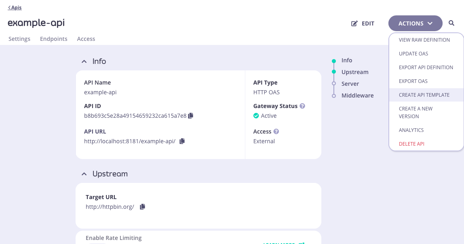Copy the API ID to clipboard

(190, 115)
